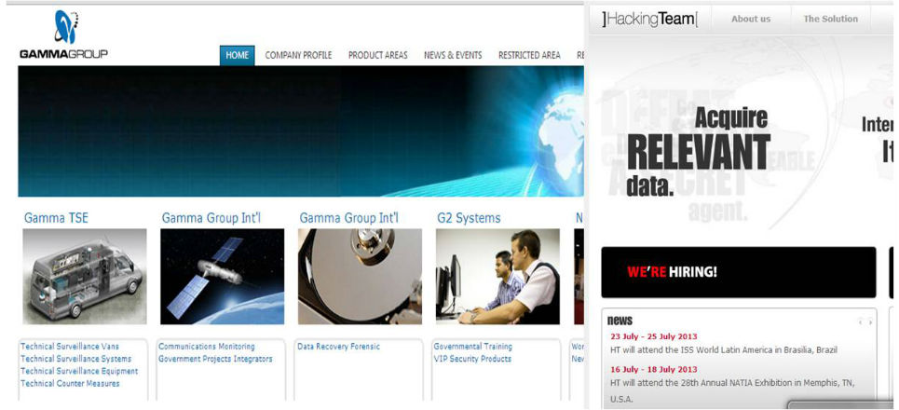The height and width of the screenshot is (410, 899).
Task: Open the COMPANY PROFILE menu item
Action: click(298, 56)
